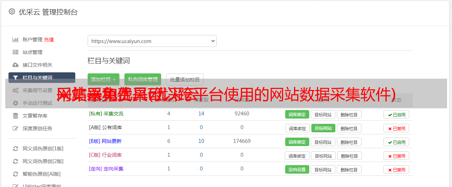Screen dimensions: 452x187
Task: Toggle 已启用 status for 网站更新 row
Action: coord(396,142)
